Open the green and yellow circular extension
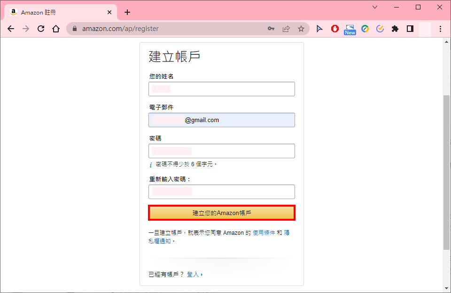Screen dimensions: 451x293 365,29
